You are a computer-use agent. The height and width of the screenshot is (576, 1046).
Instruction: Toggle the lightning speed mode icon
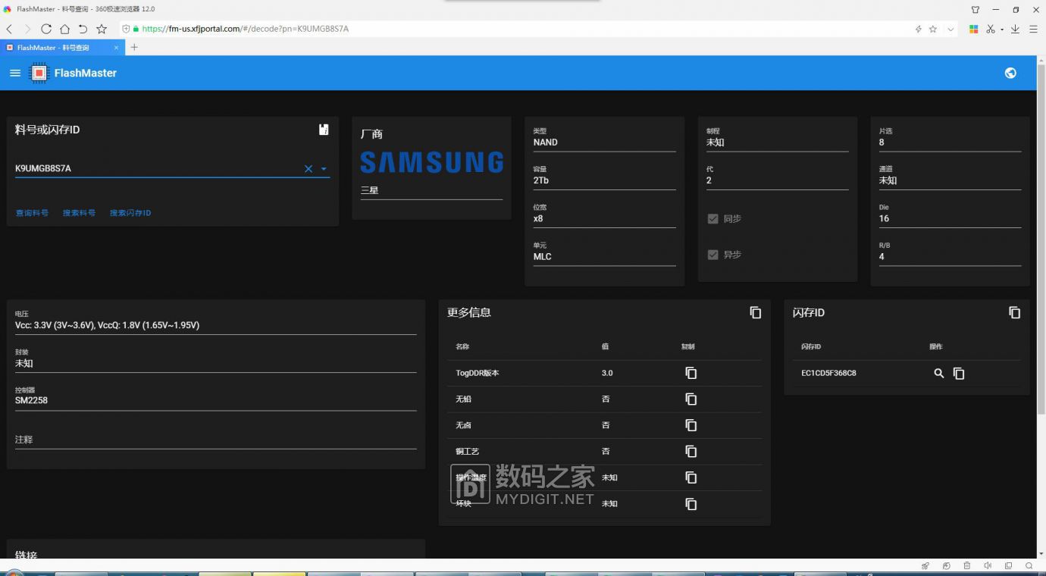click(919, 29)
